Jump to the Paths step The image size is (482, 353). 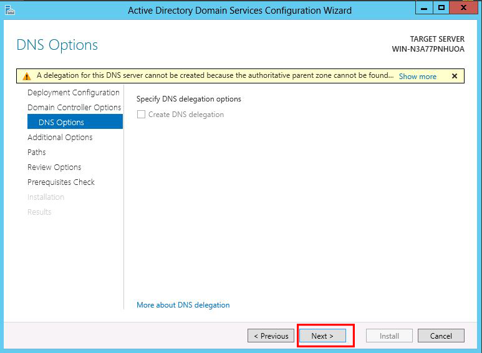pyautogui.click(x=37, y=153)
